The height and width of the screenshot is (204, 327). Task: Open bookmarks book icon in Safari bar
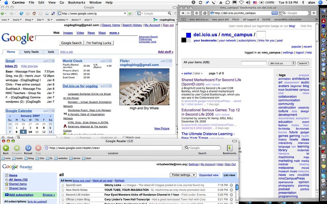tap(184, 19)
